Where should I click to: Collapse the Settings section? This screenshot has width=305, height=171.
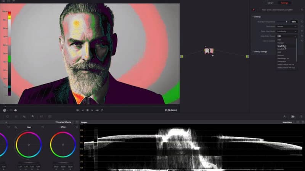(x=253, y=16)
